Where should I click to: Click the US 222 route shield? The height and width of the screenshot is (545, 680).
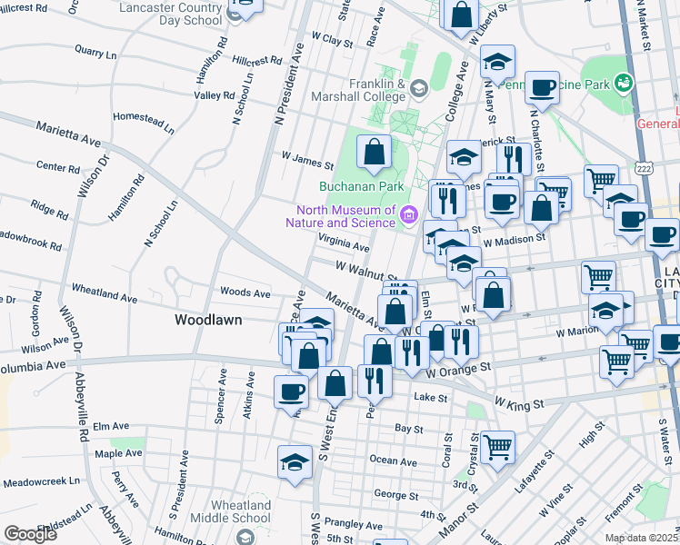(x=645, y=169)
